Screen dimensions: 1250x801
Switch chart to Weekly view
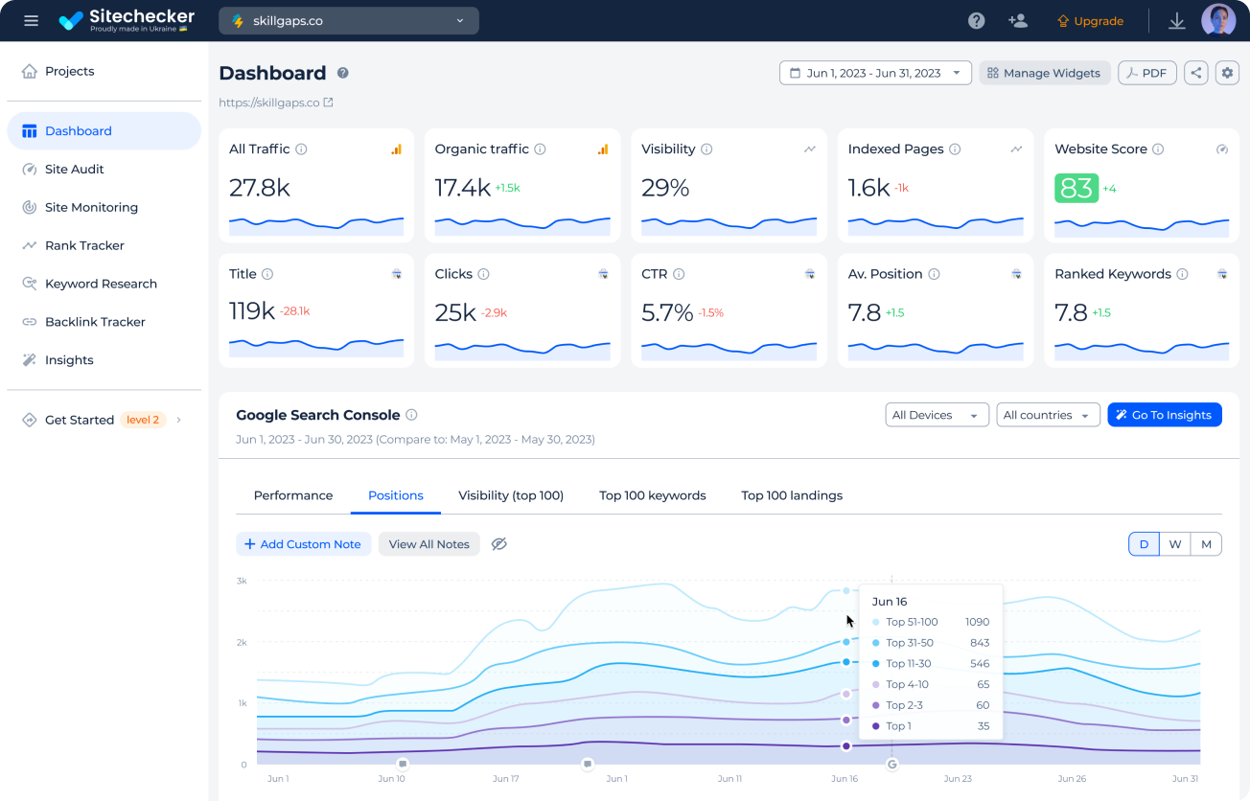pos(1175,544)
